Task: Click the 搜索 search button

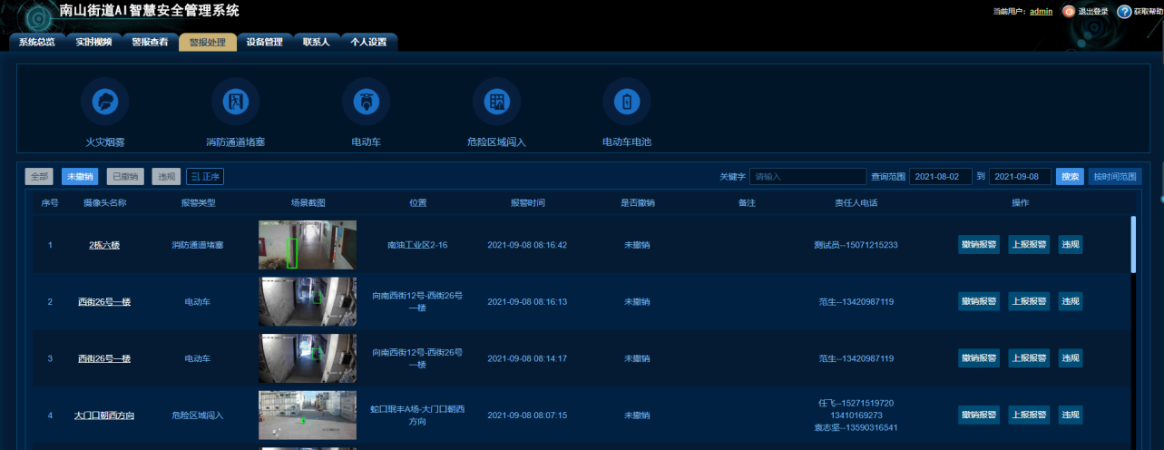Action: coord(1071,177)
